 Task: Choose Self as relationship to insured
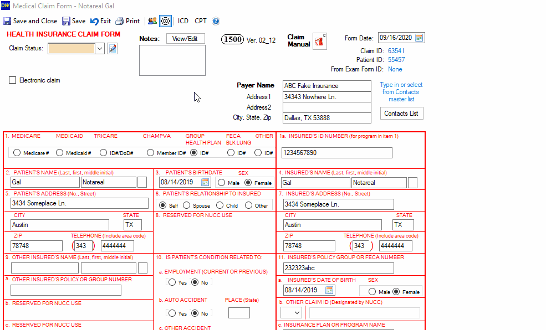pos(162,205)
